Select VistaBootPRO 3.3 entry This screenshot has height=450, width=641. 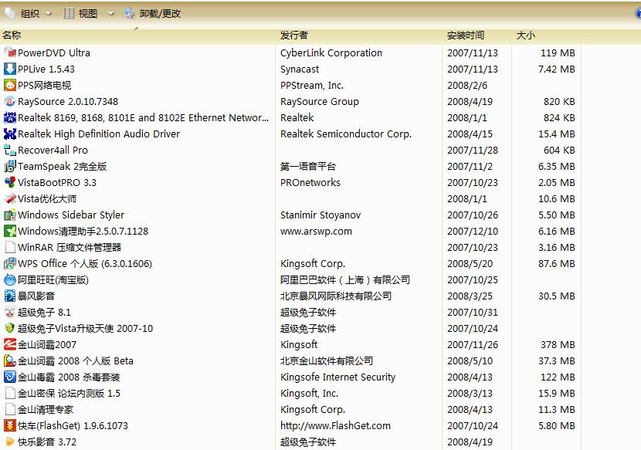57,182
